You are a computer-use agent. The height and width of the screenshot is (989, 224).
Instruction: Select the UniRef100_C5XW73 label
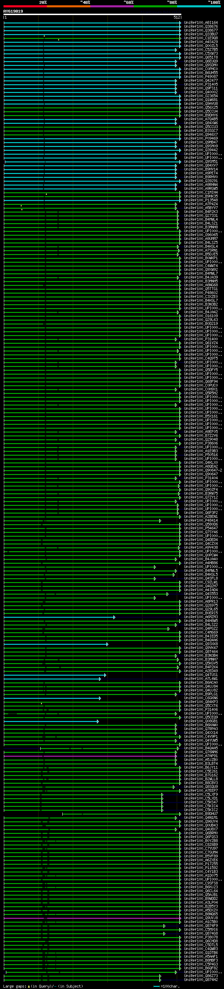pos(201,53)
